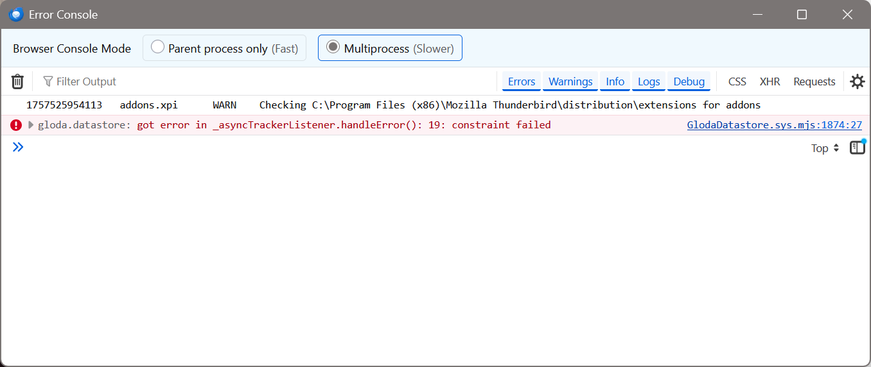
Task: Click the Thunderbird icon in title bar
Action: tap(16, 15)
